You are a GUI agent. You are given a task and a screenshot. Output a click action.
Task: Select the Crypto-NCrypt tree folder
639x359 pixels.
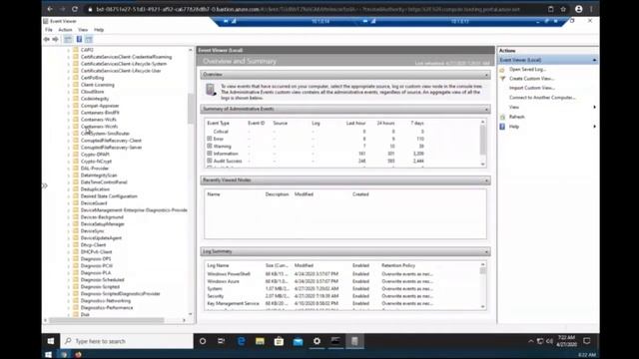tap(96, 162)
